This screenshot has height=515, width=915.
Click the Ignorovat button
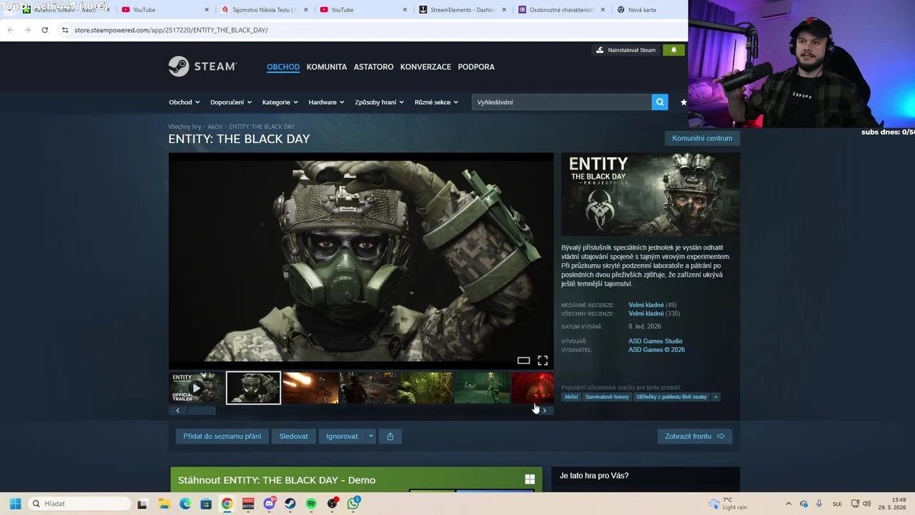point(342,436)
